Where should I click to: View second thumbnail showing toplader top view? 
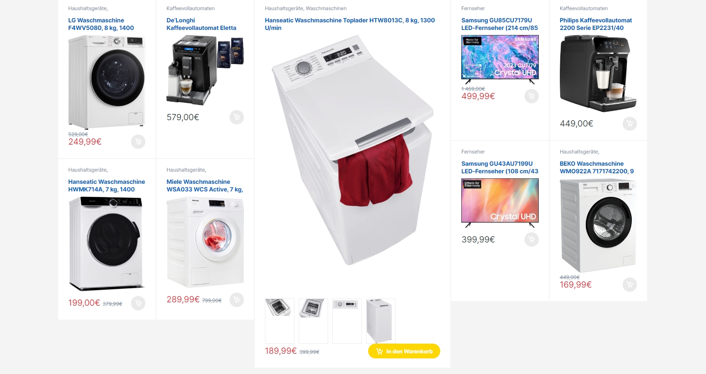tap(313, 321)
